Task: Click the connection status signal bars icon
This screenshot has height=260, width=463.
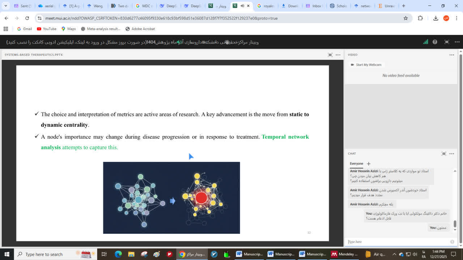Action: point(426,42)
